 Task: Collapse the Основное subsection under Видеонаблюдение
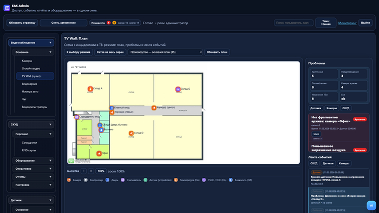(x=33, y=52)
